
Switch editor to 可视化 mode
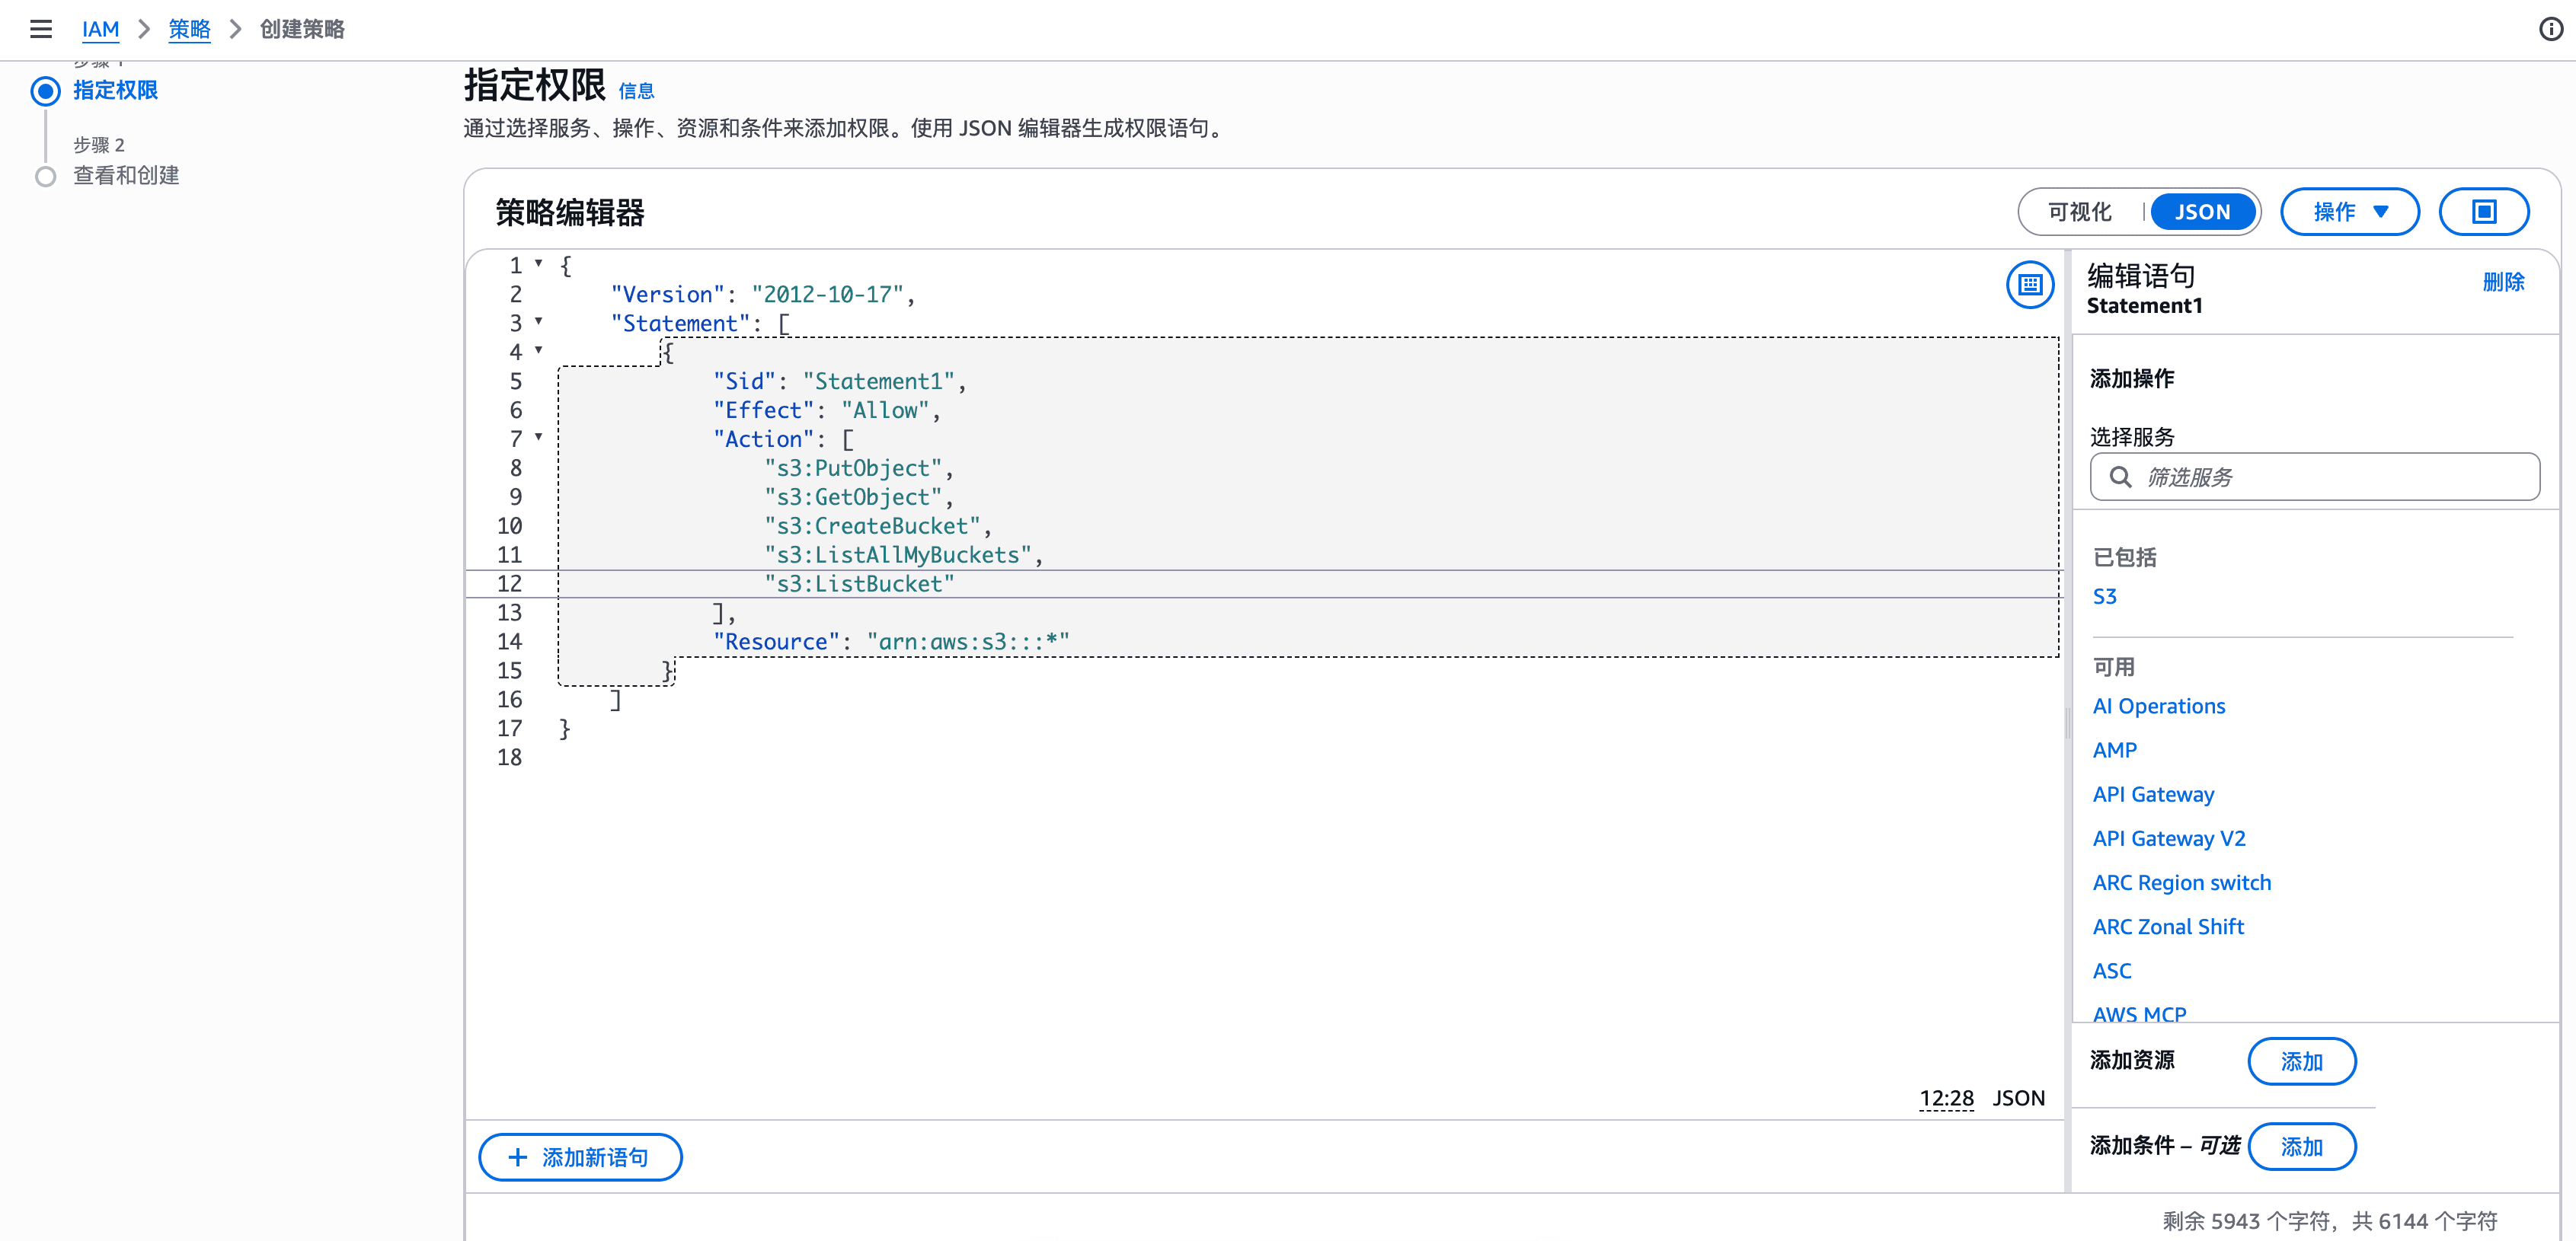pyautogui.click(x=2079, y=212)
